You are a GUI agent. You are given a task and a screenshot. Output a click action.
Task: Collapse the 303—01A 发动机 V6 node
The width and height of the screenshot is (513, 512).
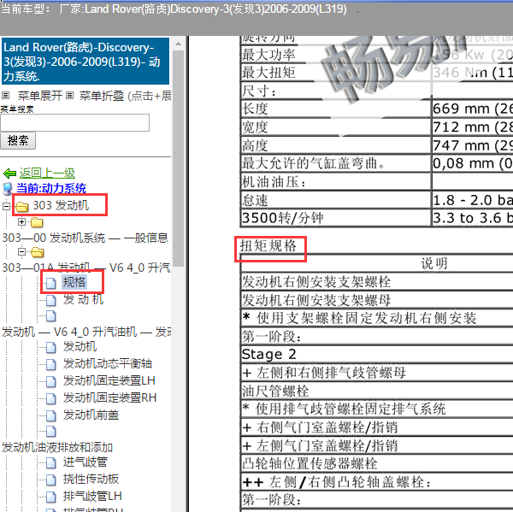click(21, 251)
